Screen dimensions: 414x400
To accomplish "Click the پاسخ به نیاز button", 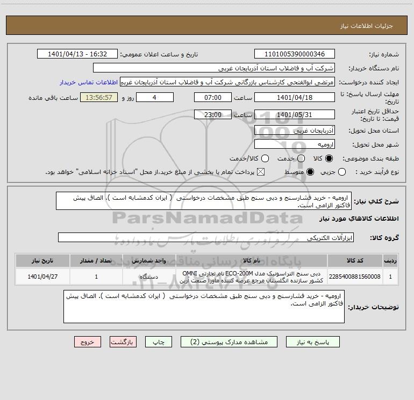I will coord(312,342).
